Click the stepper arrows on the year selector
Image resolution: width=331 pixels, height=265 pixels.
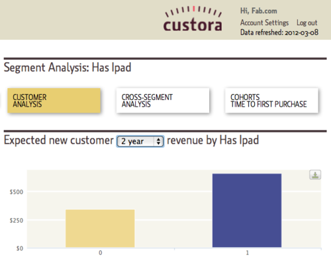coord(158,141)
